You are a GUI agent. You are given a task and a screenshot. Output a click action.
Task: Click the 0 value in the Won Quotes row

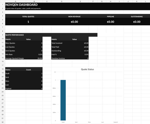(x=42, y=43)
